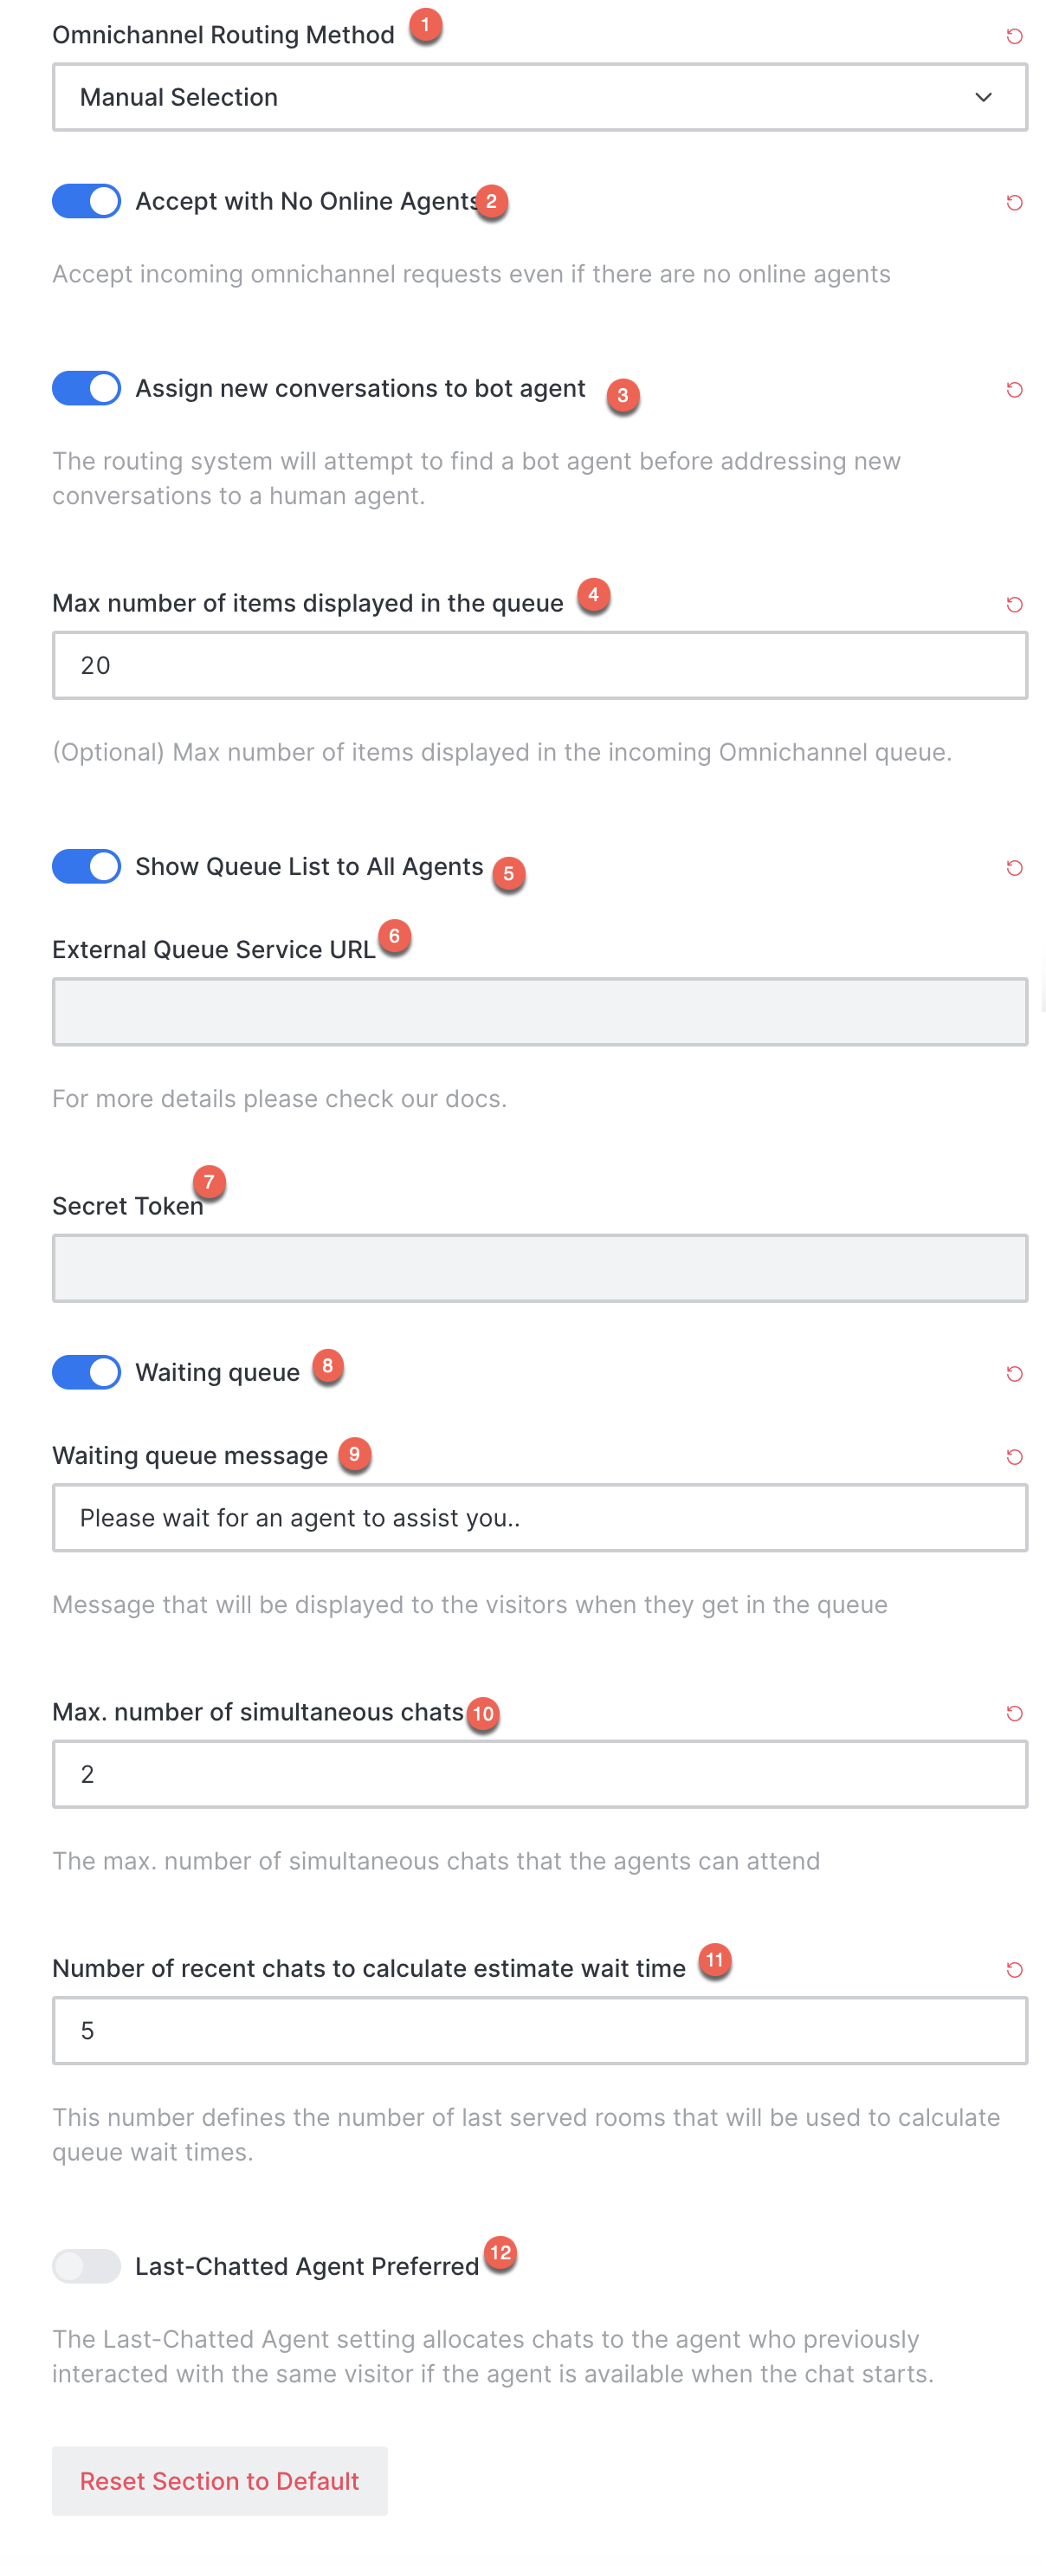
Task: Enable Last-Chatted Agent Preferred switch
Action: click(87, 2265)
